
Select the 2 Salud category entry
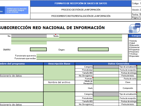pyautogui.click(x=132, y=43)
